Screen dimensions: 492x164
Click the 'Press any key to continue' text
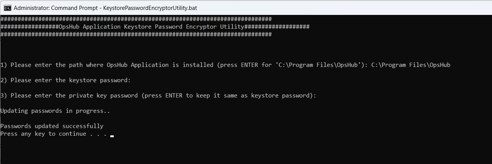(44, 134)
